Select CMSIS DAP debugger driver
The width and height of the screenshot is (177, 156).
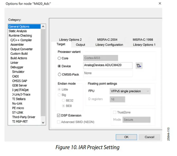pyautogui.click(x=24, y=81)
